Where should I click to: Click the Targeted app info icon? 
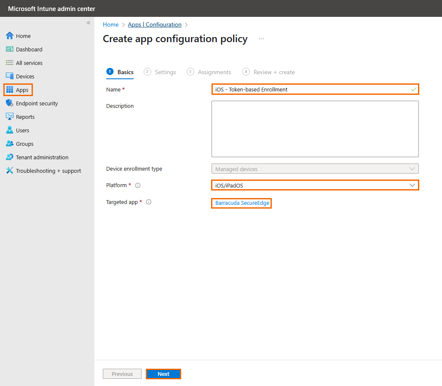149,202
